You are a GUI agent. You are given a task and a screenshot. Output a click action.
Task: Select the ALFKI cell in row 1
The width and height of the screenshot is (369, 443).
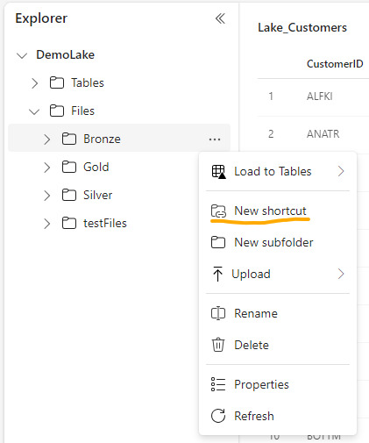[x=320, y=96]
